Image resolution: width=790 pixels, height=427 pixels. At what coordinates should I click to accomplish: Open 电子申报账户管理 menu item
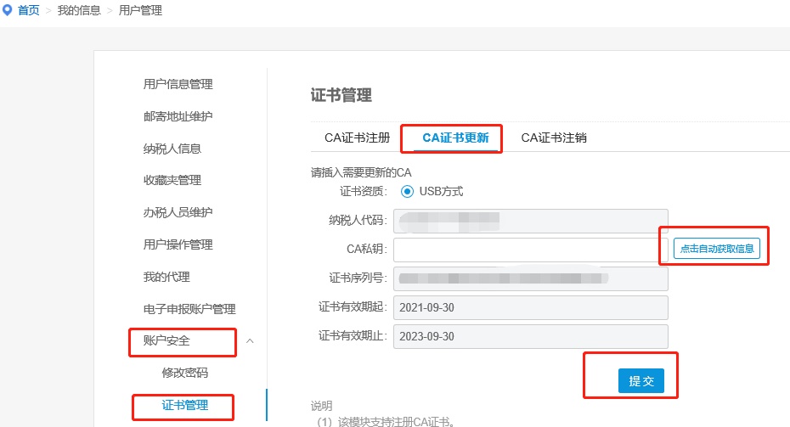tap(189, 309)
